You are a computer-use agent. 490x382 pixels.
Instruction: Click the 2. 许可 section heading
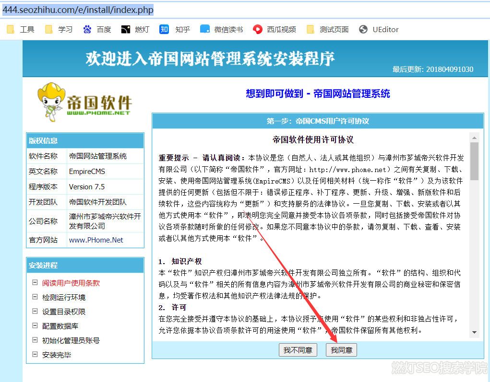[172, 307]
